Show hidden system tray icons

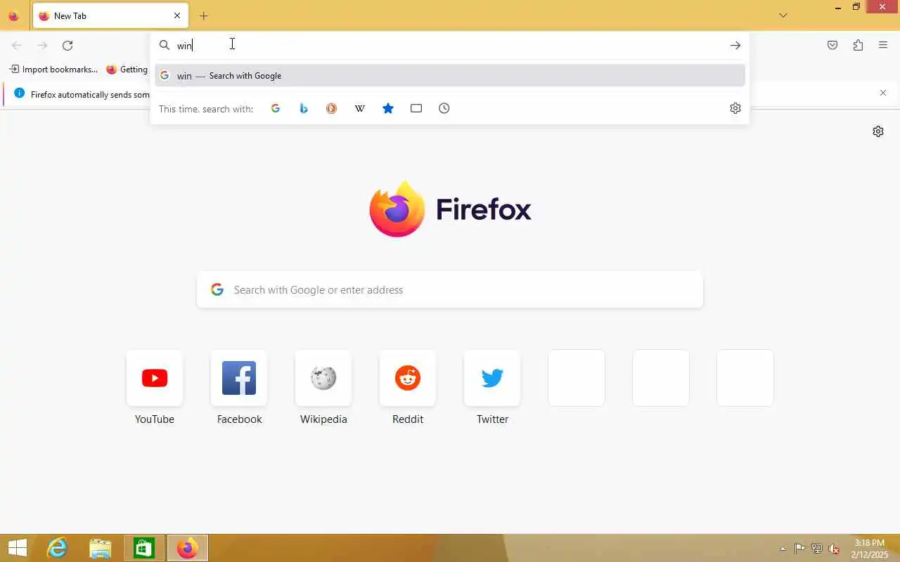(783, 549)
